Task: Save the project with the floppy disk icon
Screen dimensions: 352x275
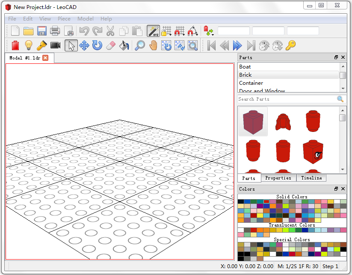Action: (x=42, y=31)
